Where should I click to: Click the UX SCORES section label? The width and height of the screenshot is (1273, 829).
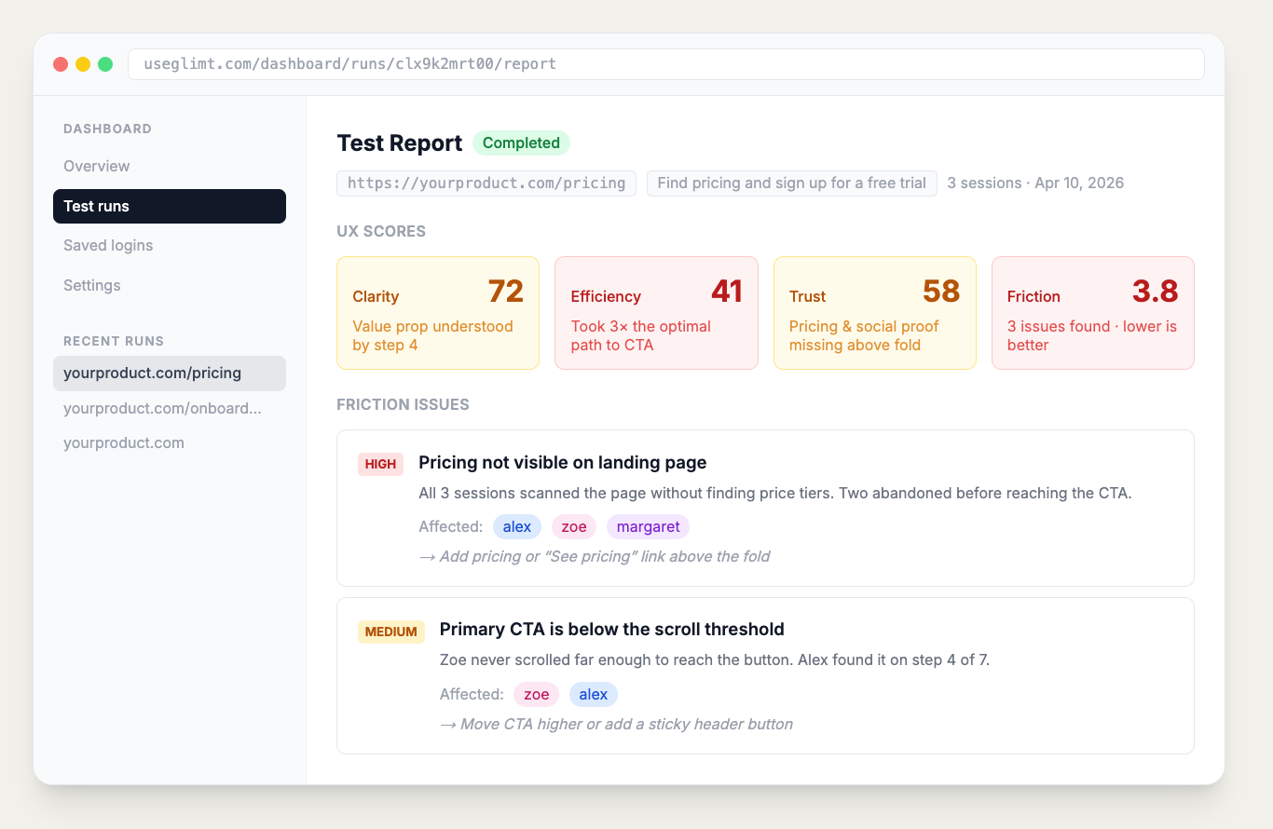point(381,231)
